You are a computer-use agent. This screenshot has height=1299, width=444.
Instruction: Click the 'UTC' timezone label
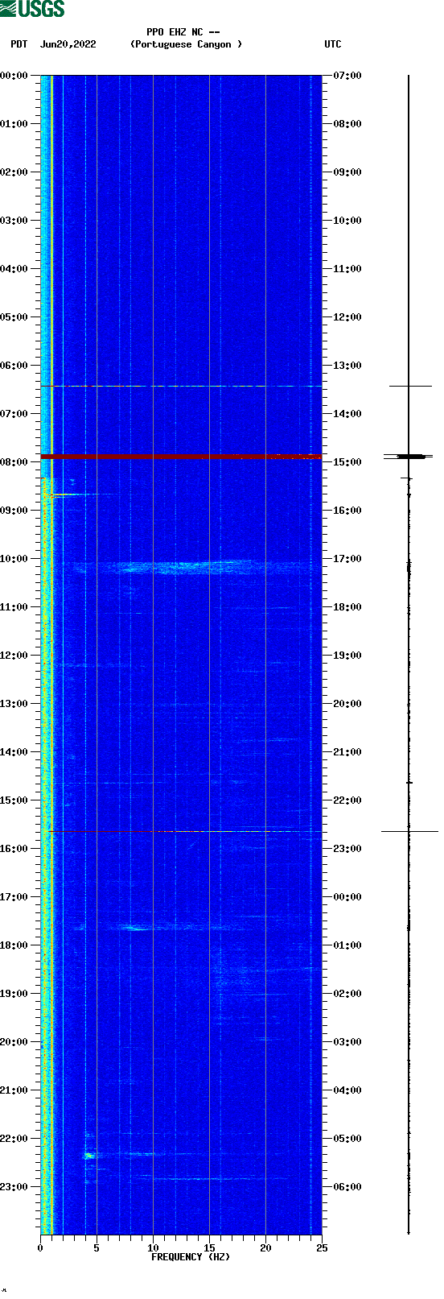pos(332,44)
